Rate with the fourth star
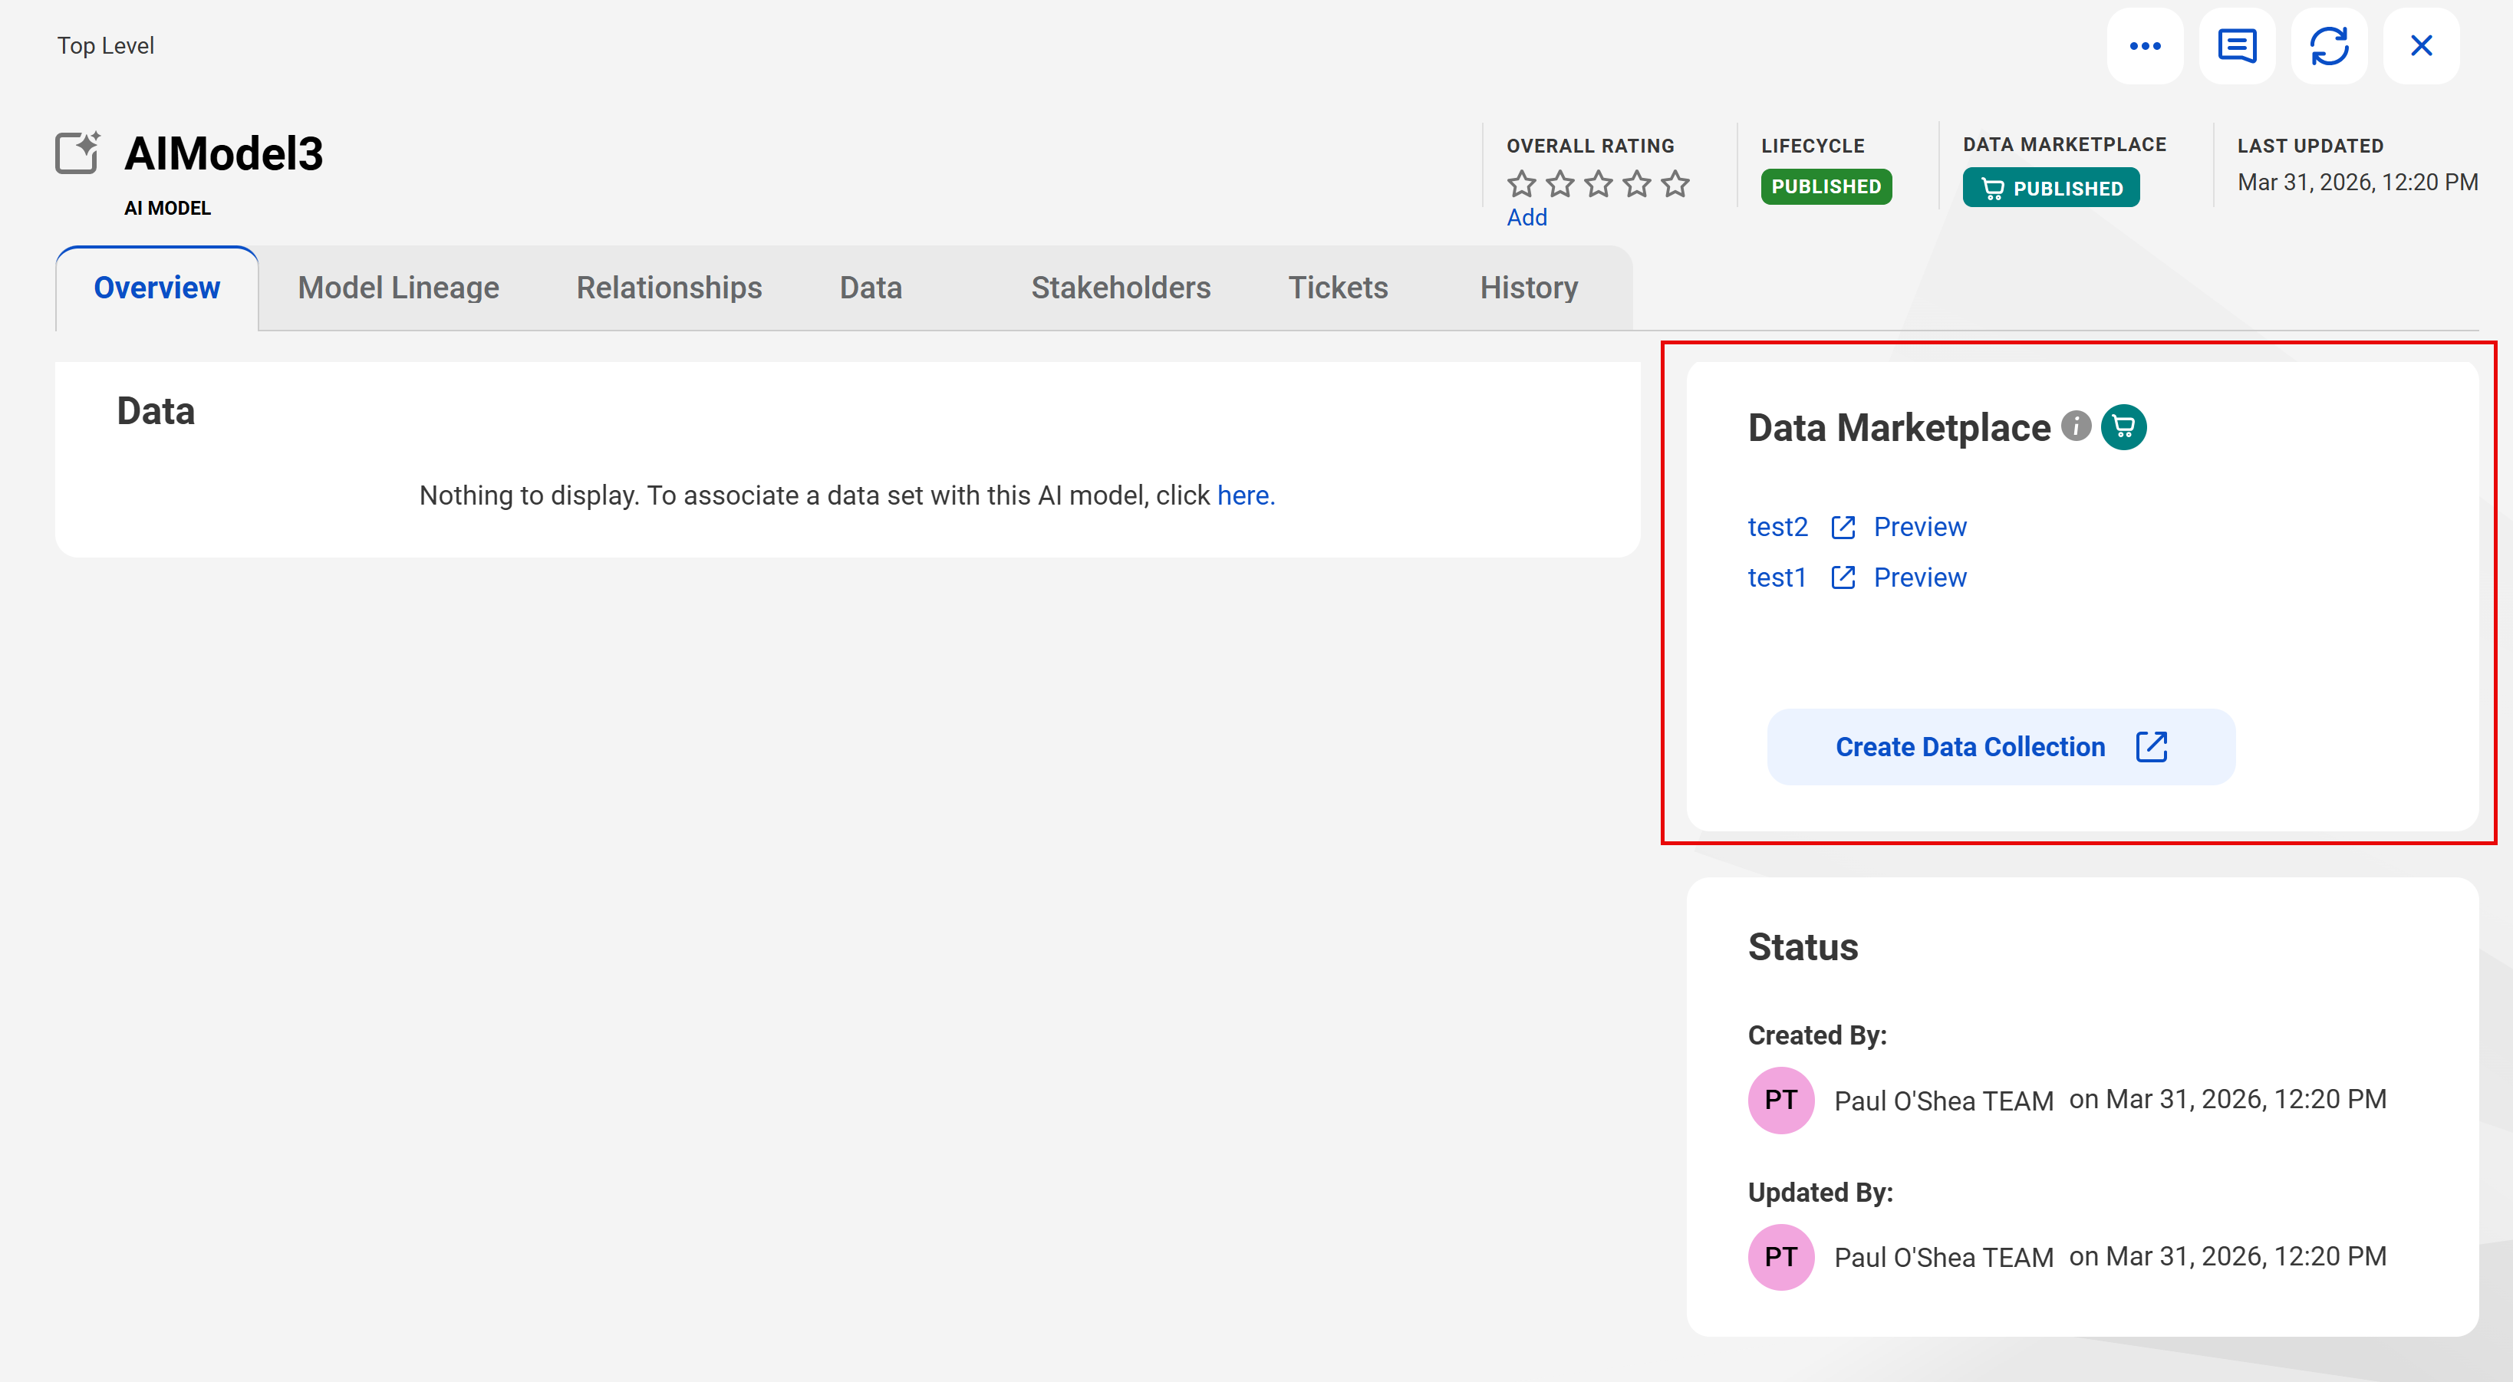This screenshot has width=2513, height=1382. pyautogui.click(x=1637, y=183)
